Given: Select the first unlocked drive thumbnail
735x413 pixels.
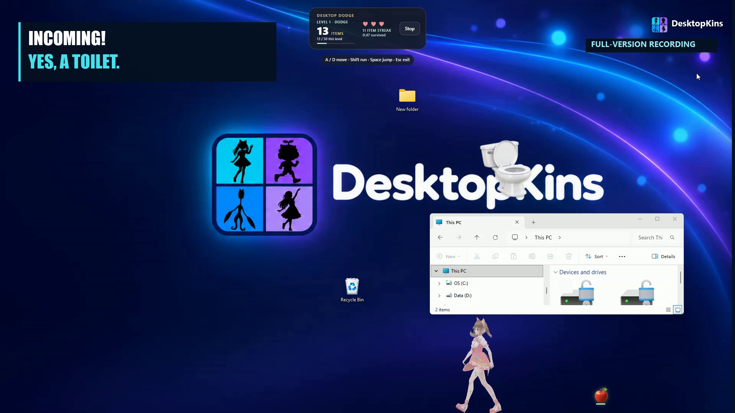Looking at the screenshot, I should click(x=577, y=293).
